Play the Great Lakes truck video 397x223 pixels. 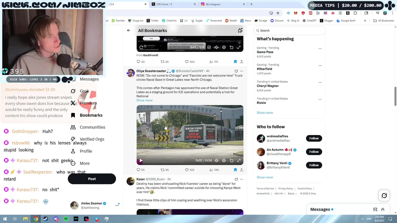141,160
